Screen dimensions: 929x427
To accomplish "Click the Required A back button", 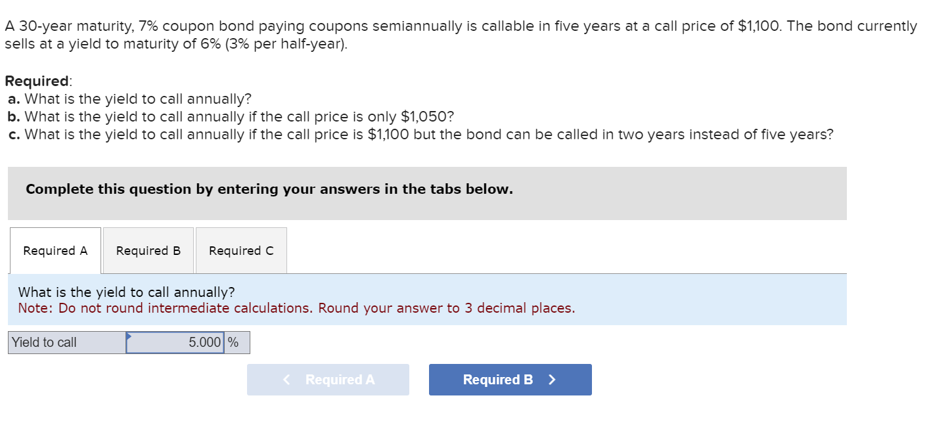I will point(329,379).
